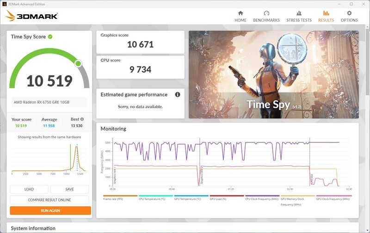Click CPU score value 9 734
This screenshot has height=233, width=370.
141,69
